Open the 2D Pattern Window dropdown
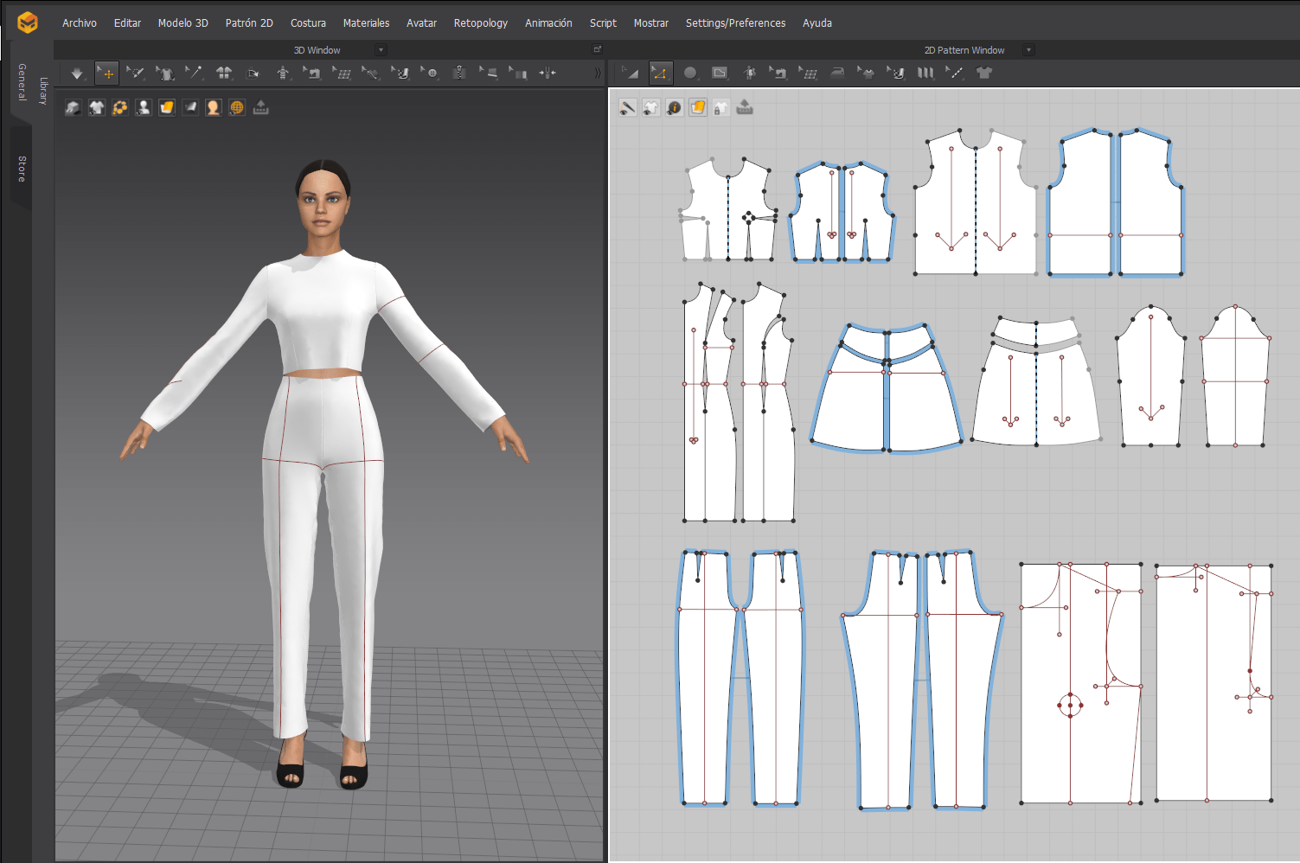This screenshot has width=1300, height=863. click(x=1028, y=49)
